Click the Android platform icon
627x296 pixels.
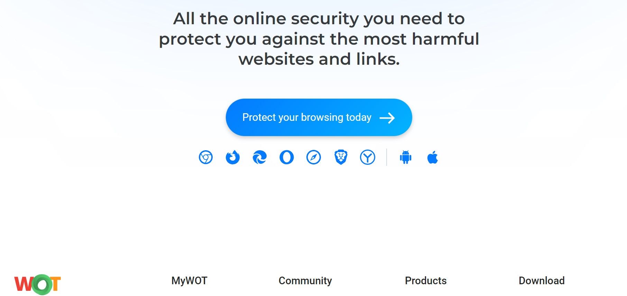click(405, 158)
